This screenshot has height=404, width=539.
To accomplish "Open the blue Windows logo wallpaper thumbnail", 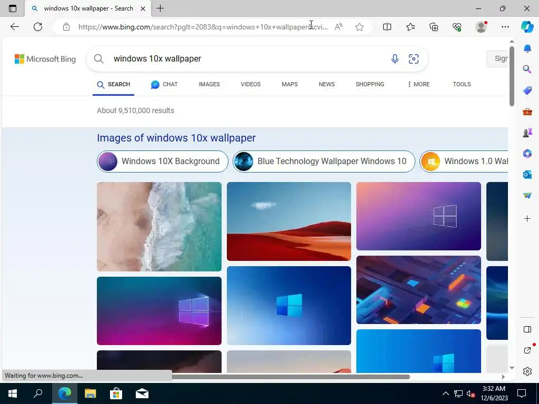I will pos(289,306).
